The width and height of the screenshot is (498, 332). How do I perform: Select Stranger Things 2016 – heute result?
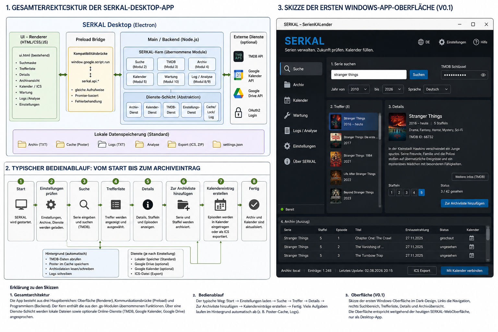tap(353, 122)
